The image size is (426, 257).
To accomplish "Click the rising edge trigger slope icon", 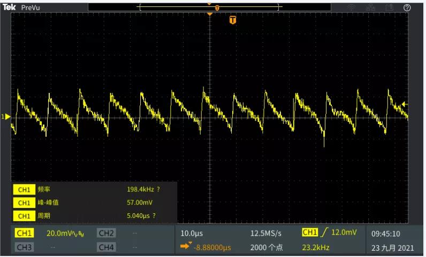I will click(x=324, y=232).
